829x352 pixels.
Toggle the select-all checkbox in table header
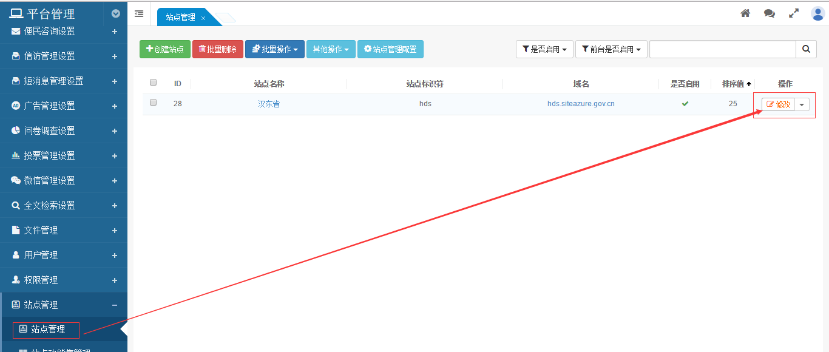point(153,83)
